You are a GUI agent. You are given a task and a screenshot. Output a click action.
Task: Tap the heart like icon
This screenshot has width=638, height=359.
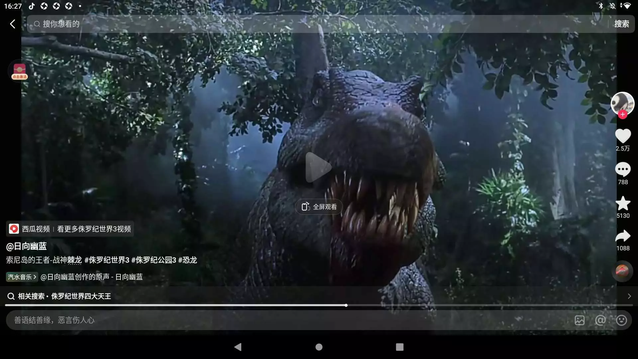pyautogui.click(x=623, y=136)
